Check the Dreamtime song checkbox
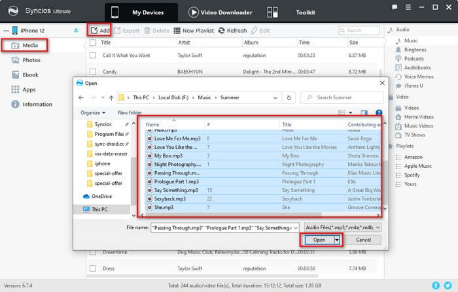Screen dimensions: 458x292 point(93,252)
